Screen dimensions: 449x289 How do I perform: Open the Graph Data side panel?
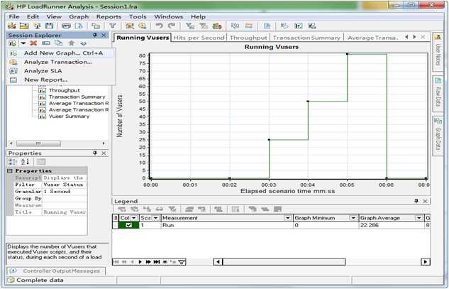(438, 136)
